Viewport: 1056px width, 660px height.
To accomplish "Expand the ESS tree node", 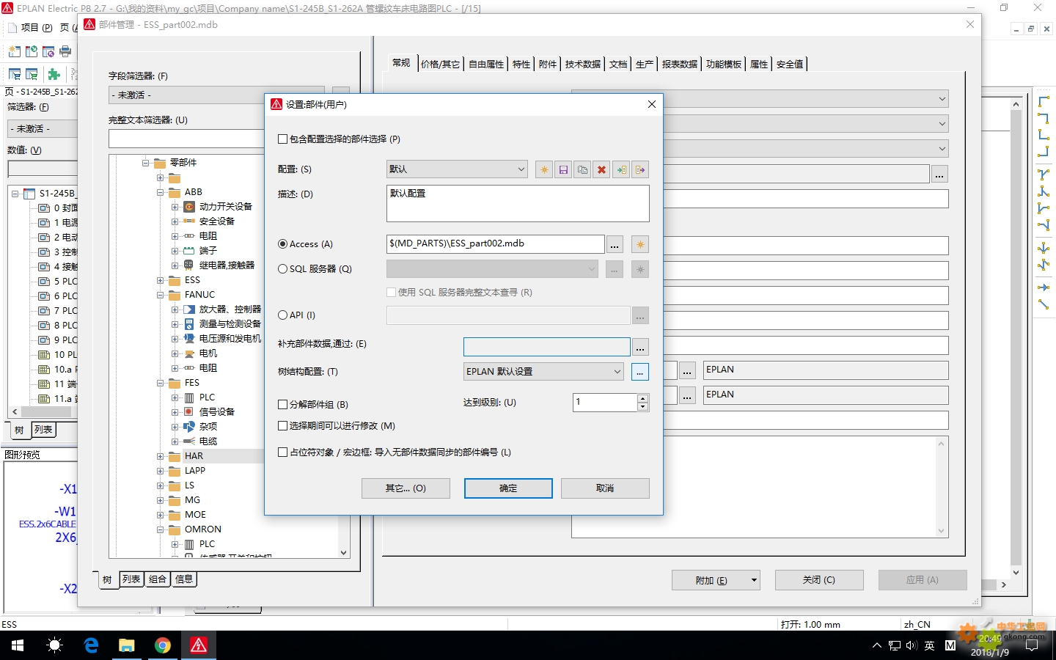I will click(160, 280).
